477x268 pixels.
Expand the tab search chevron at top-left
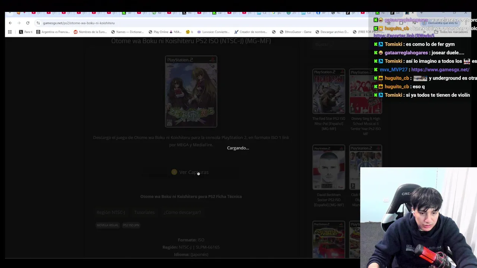click(9, 13)
